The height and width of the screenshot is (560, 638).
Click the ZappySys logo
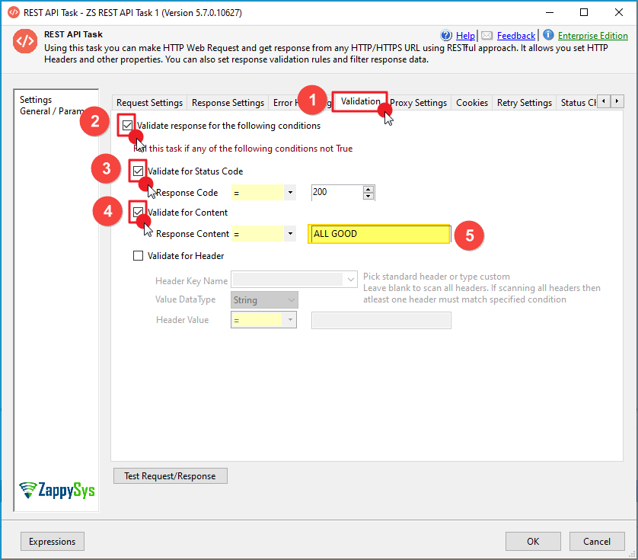click(57, 490)
